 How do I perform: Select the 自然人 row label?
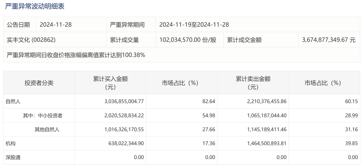[13, 101]
